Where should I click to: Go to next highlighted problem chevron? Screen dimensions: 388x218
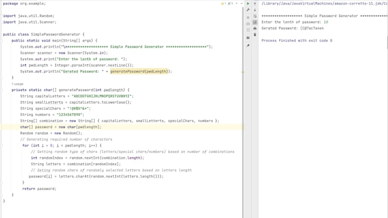(241, 3)
